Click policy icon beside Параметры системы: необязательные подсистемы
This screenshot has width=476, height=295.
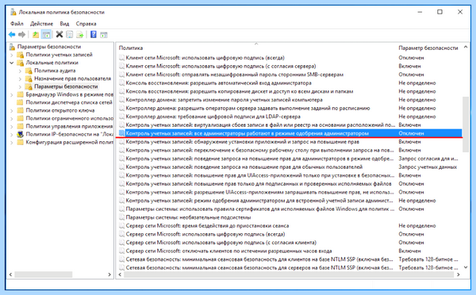pyautogui.click(x=121, y=217)
